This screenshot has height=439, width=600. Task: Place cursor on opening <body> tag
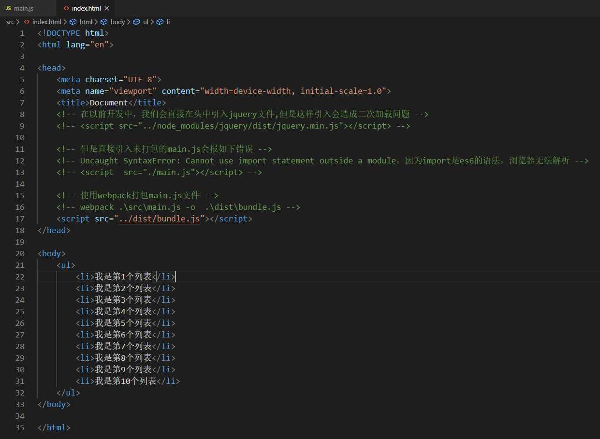coord(51,253)
